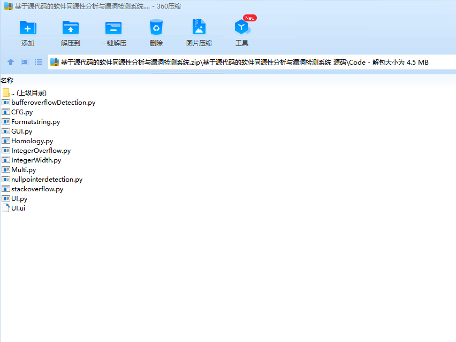Click the blank document icon beside UI.ui

[6, 208]
